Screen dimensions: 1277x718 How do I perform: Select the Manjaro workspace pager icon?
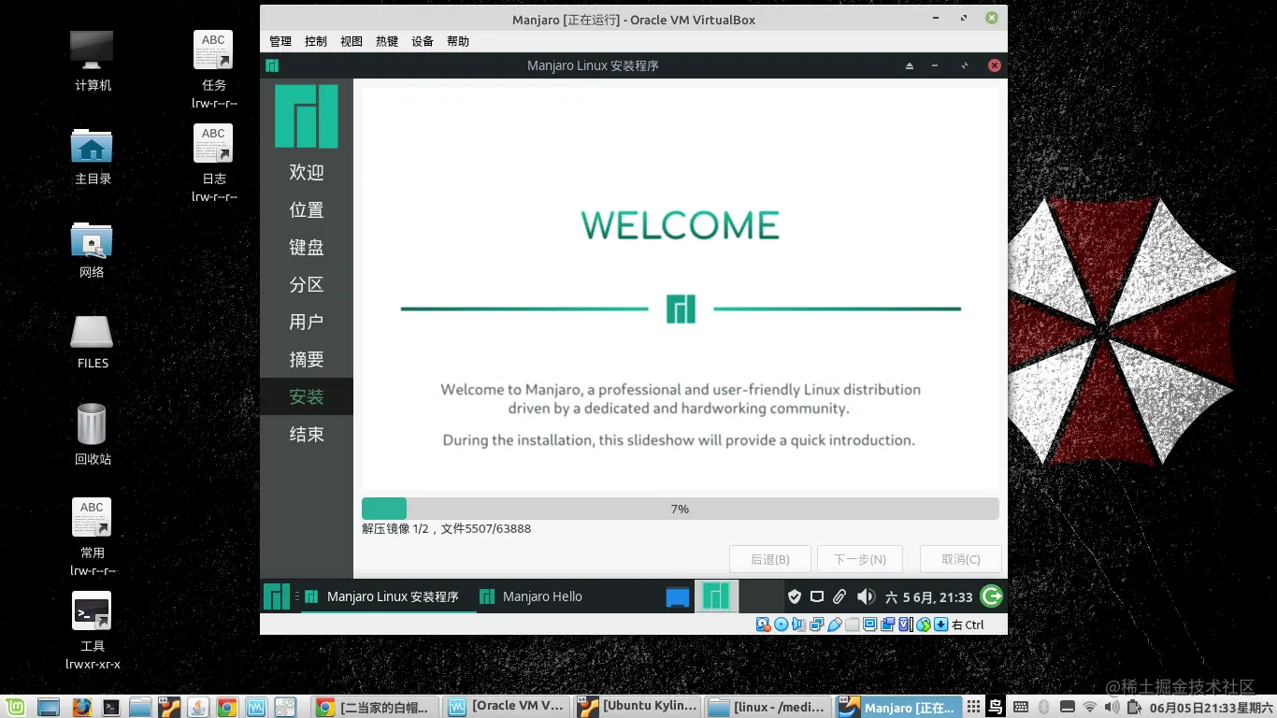[x=716, y=596]
